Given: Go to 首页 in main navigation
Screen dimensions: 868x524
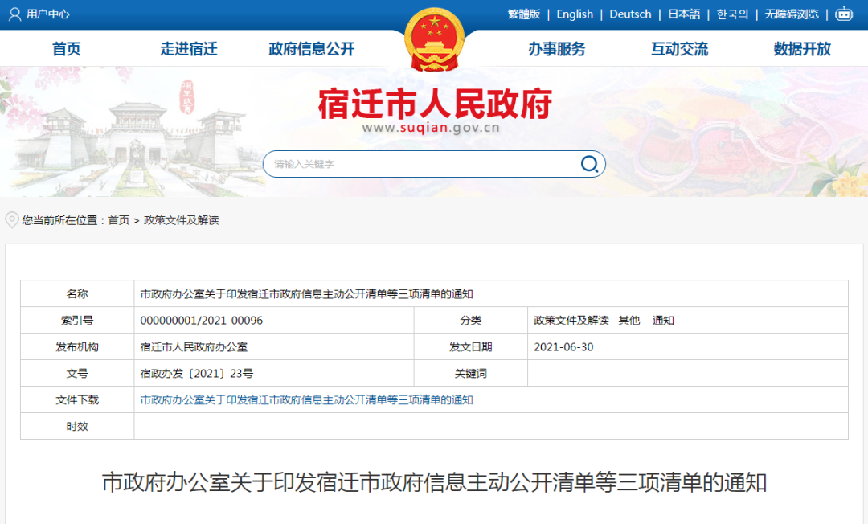Looking at the screenshot, I should coord(67,49).
